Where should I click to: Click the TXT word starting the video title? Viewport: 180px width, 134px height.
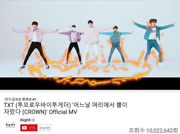click(9, 105)
